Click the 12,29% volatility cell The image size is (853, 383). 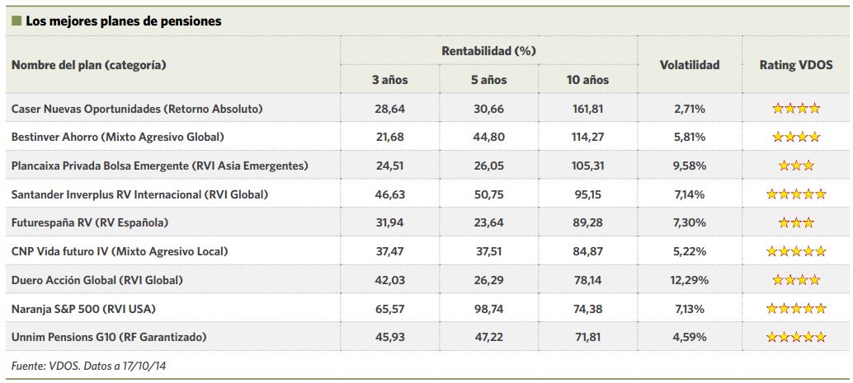coord(690,280)
